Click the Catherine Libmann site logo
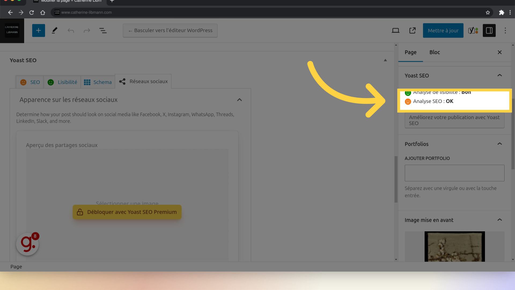This screenshot has width=515, height=290. point(12,31)
